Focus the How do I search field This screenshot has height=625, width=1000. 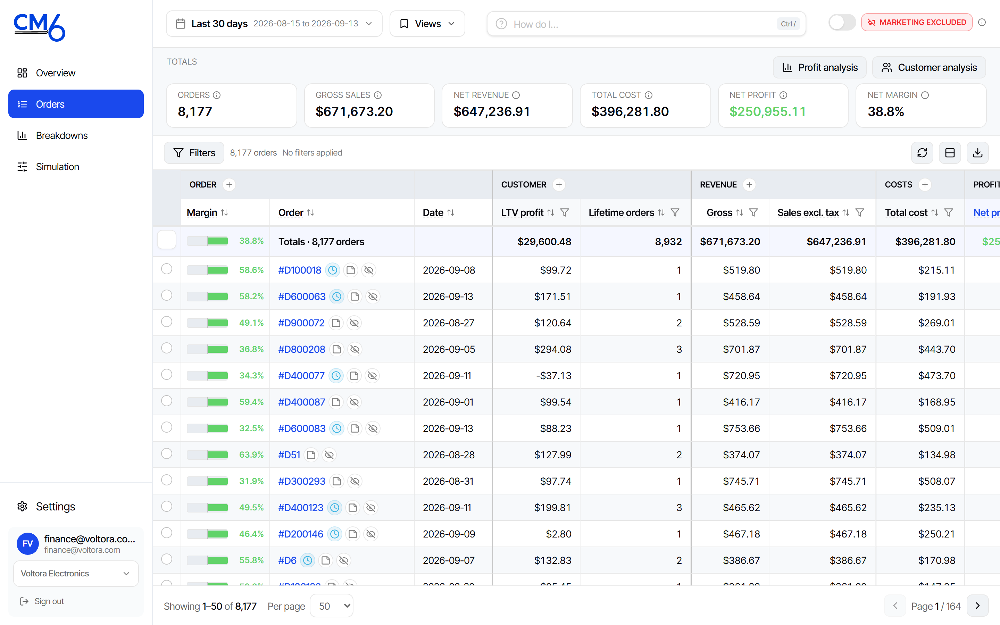tap(646, 24)
